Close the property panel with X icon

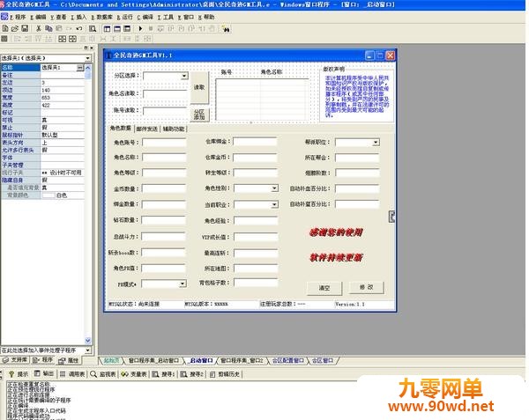[x=92, y=48]
